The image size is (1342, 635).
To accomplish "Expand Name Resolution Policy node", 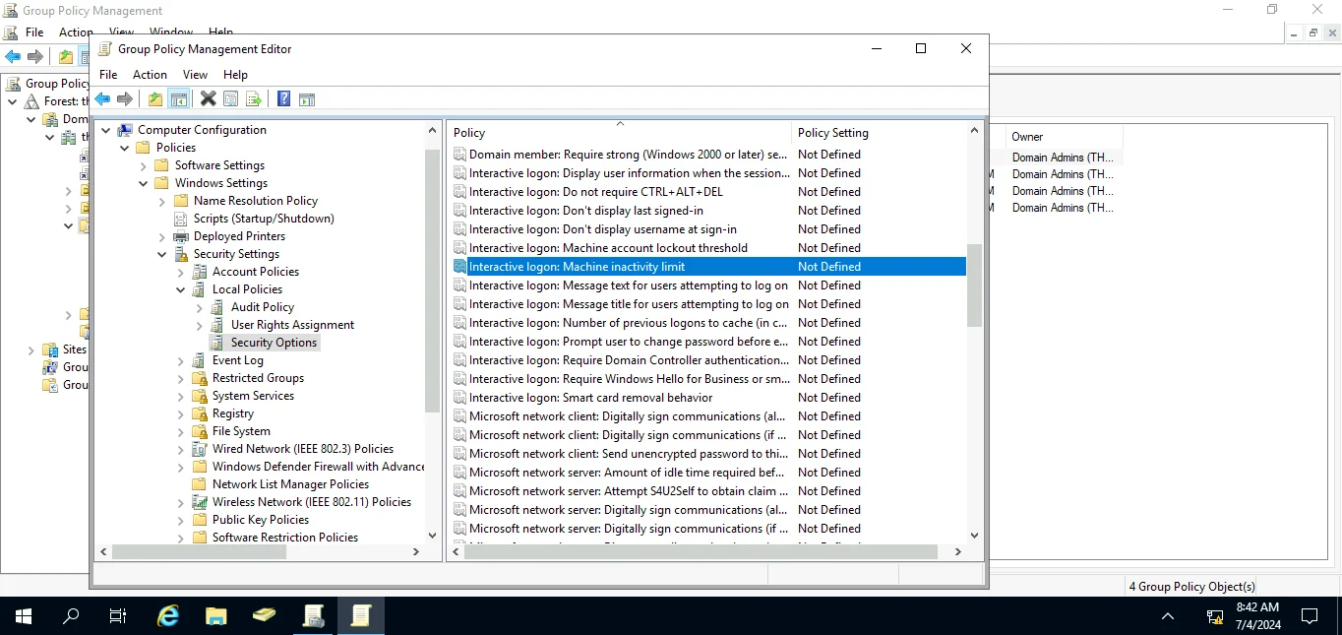I will [x=162, y=201].
